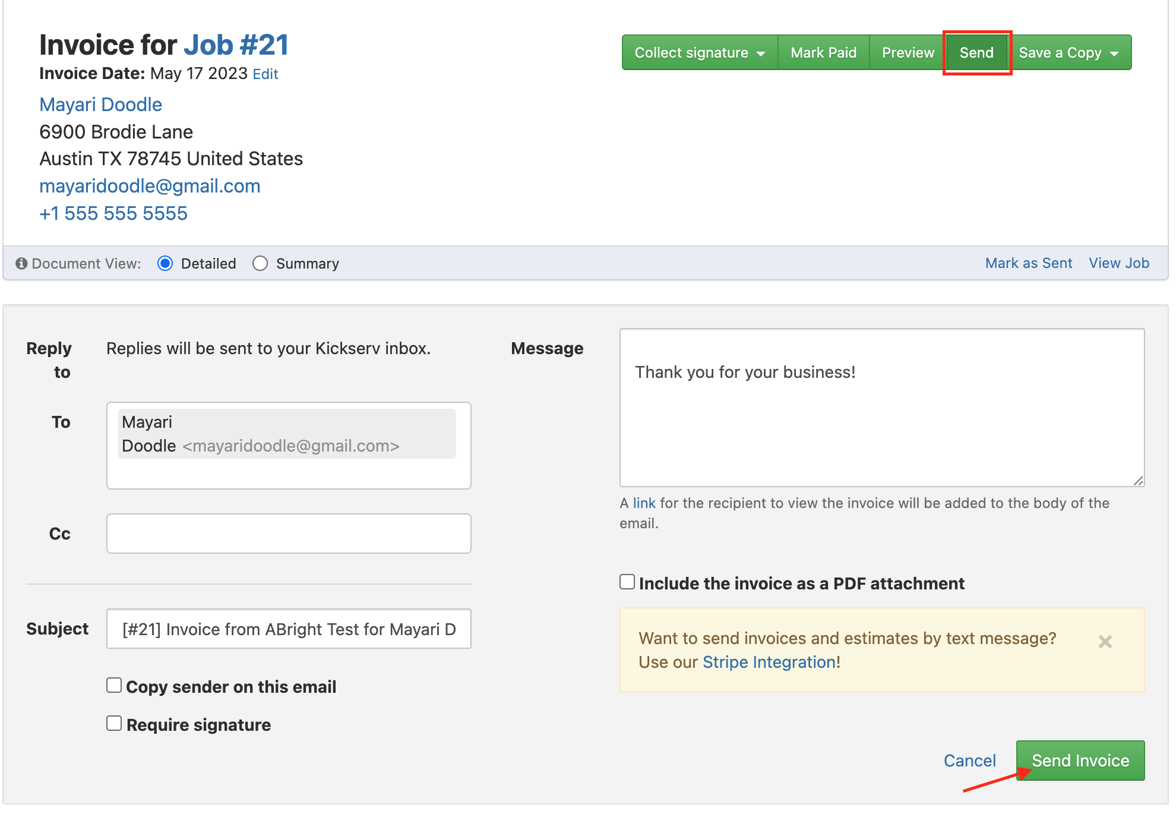Screen dimensions: 1176x814
Task: Select the Summary document view
Action: pos(260,263)
